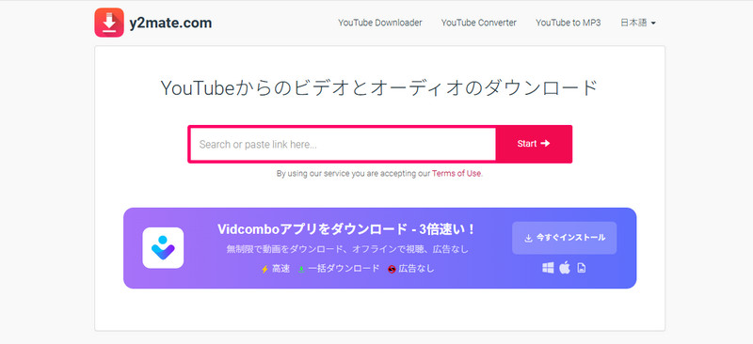Expand the 日本語 language dropdown
Viewport: 753px width, 344px height.
click(x=638, y=23)
